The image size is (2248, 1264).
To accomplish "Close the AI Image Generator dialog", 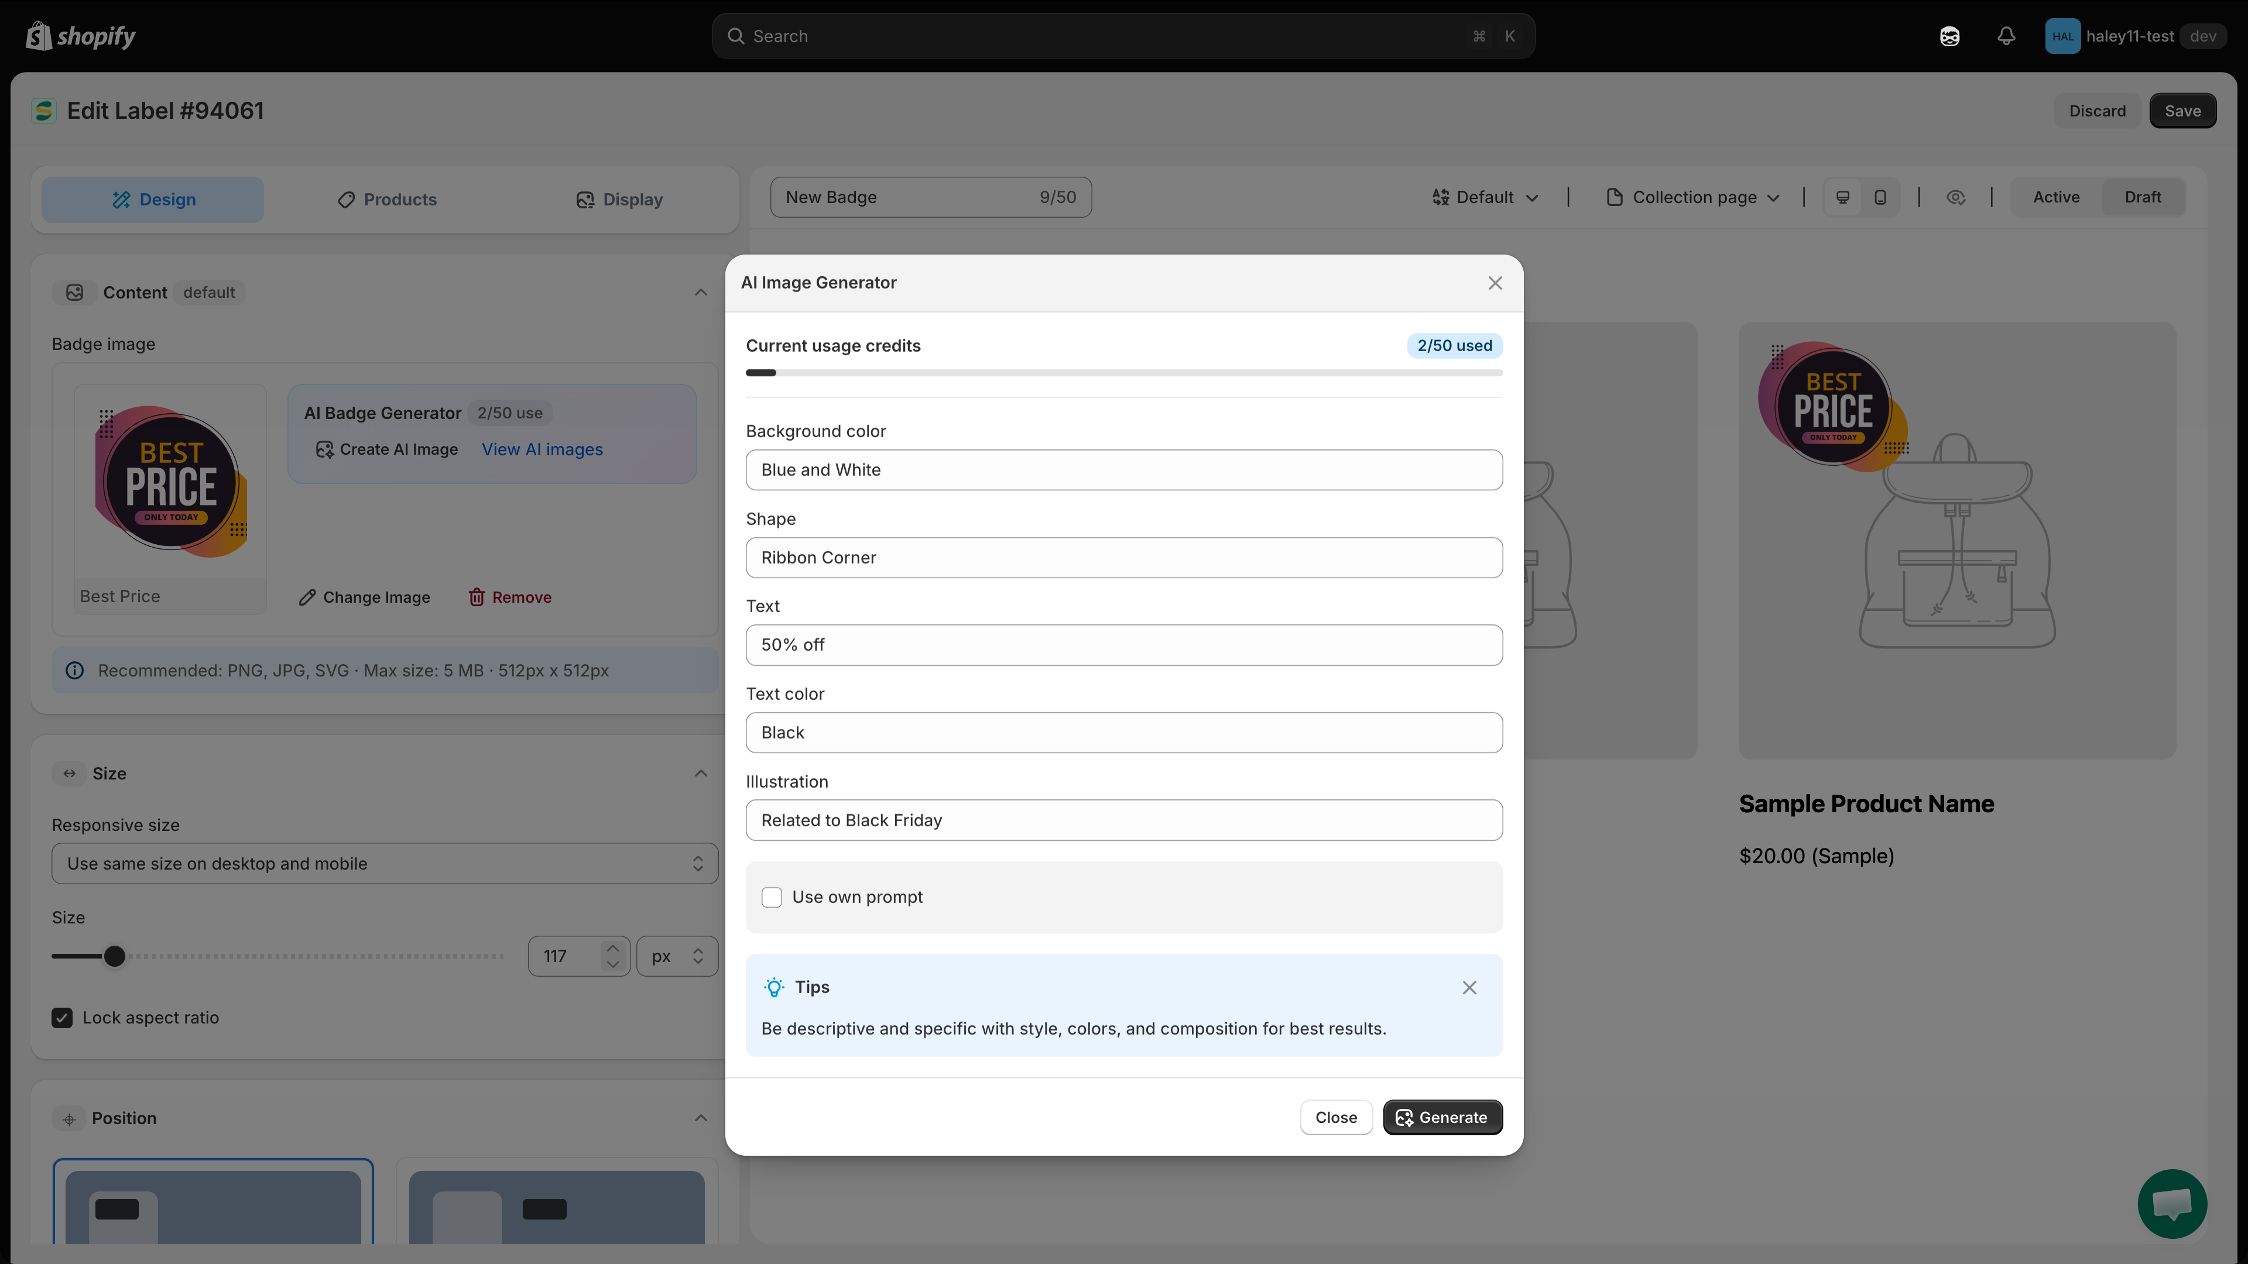I will pyautogui.click(x=1495, y=283).
